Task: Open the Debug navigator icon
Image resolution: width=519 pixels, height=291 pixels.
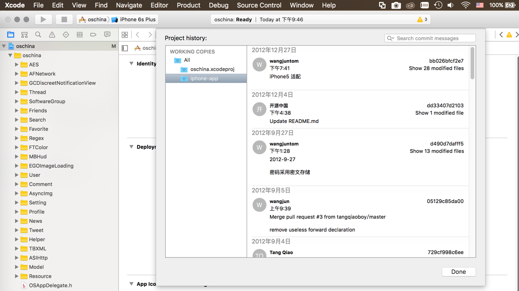Action: [80, 35]
